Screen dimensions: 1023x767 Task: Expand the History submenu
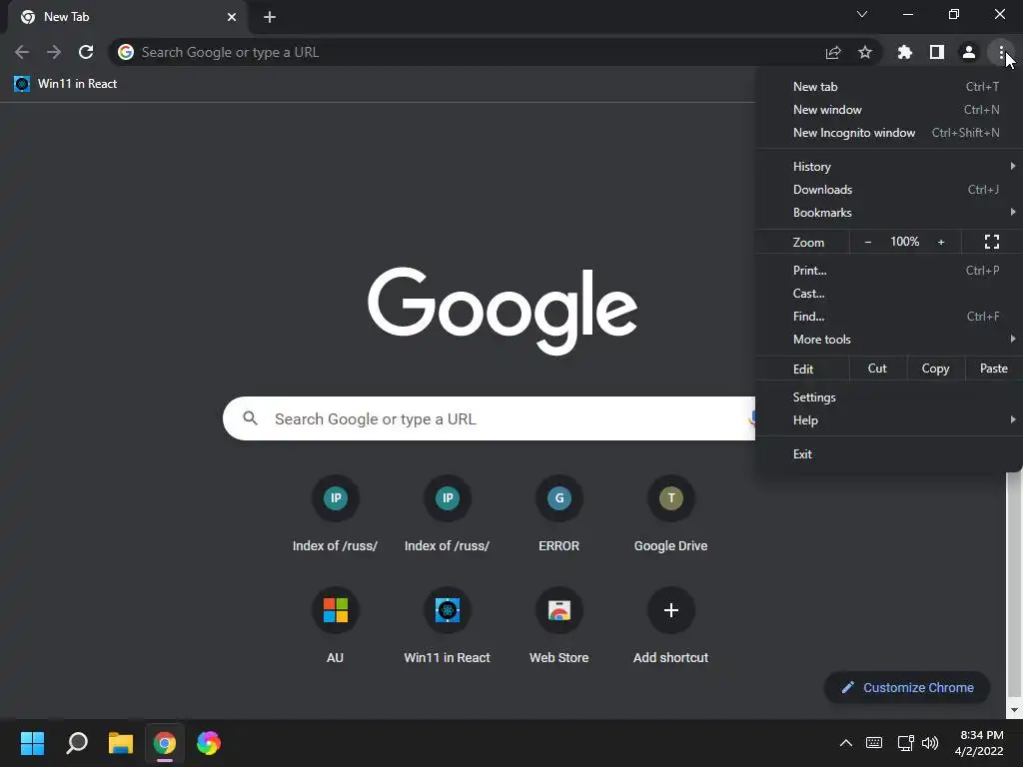click(888, 167)
